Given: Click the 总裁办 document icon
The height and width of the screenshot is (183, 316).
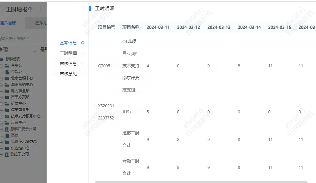Looking at the screenshot, I should 7,72.
